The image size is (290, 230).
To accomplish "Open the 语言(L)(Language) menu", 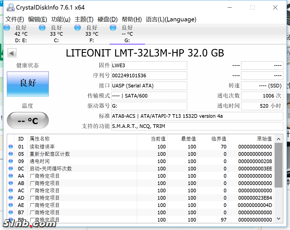I will (171, 19).
